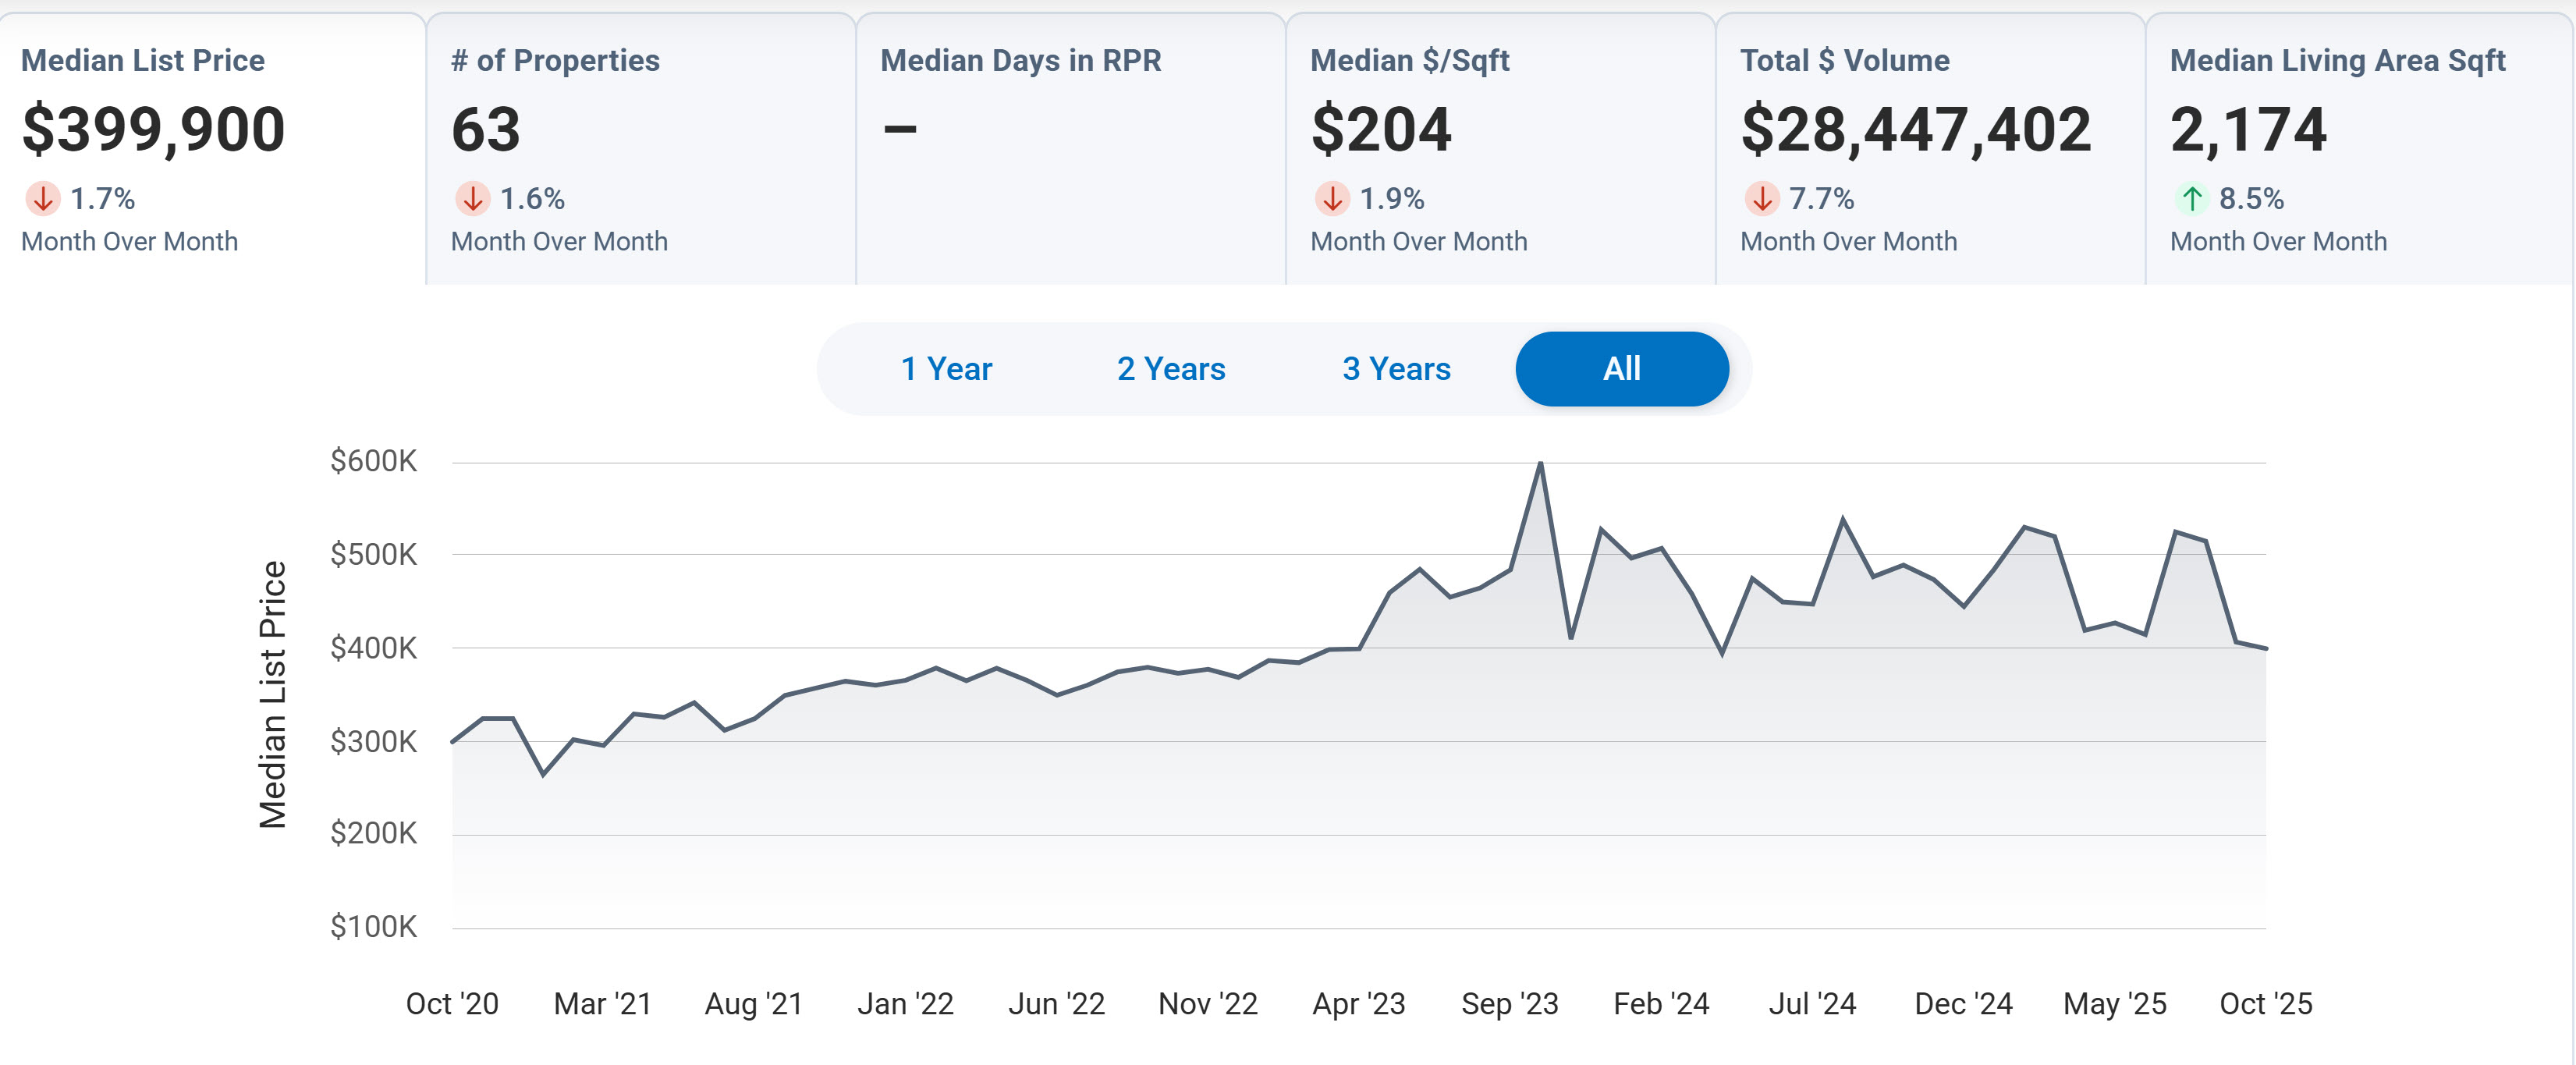This screenshot has height=1065, width=2576.
Task: Click the All time range button
Action: coord(1621,369)
